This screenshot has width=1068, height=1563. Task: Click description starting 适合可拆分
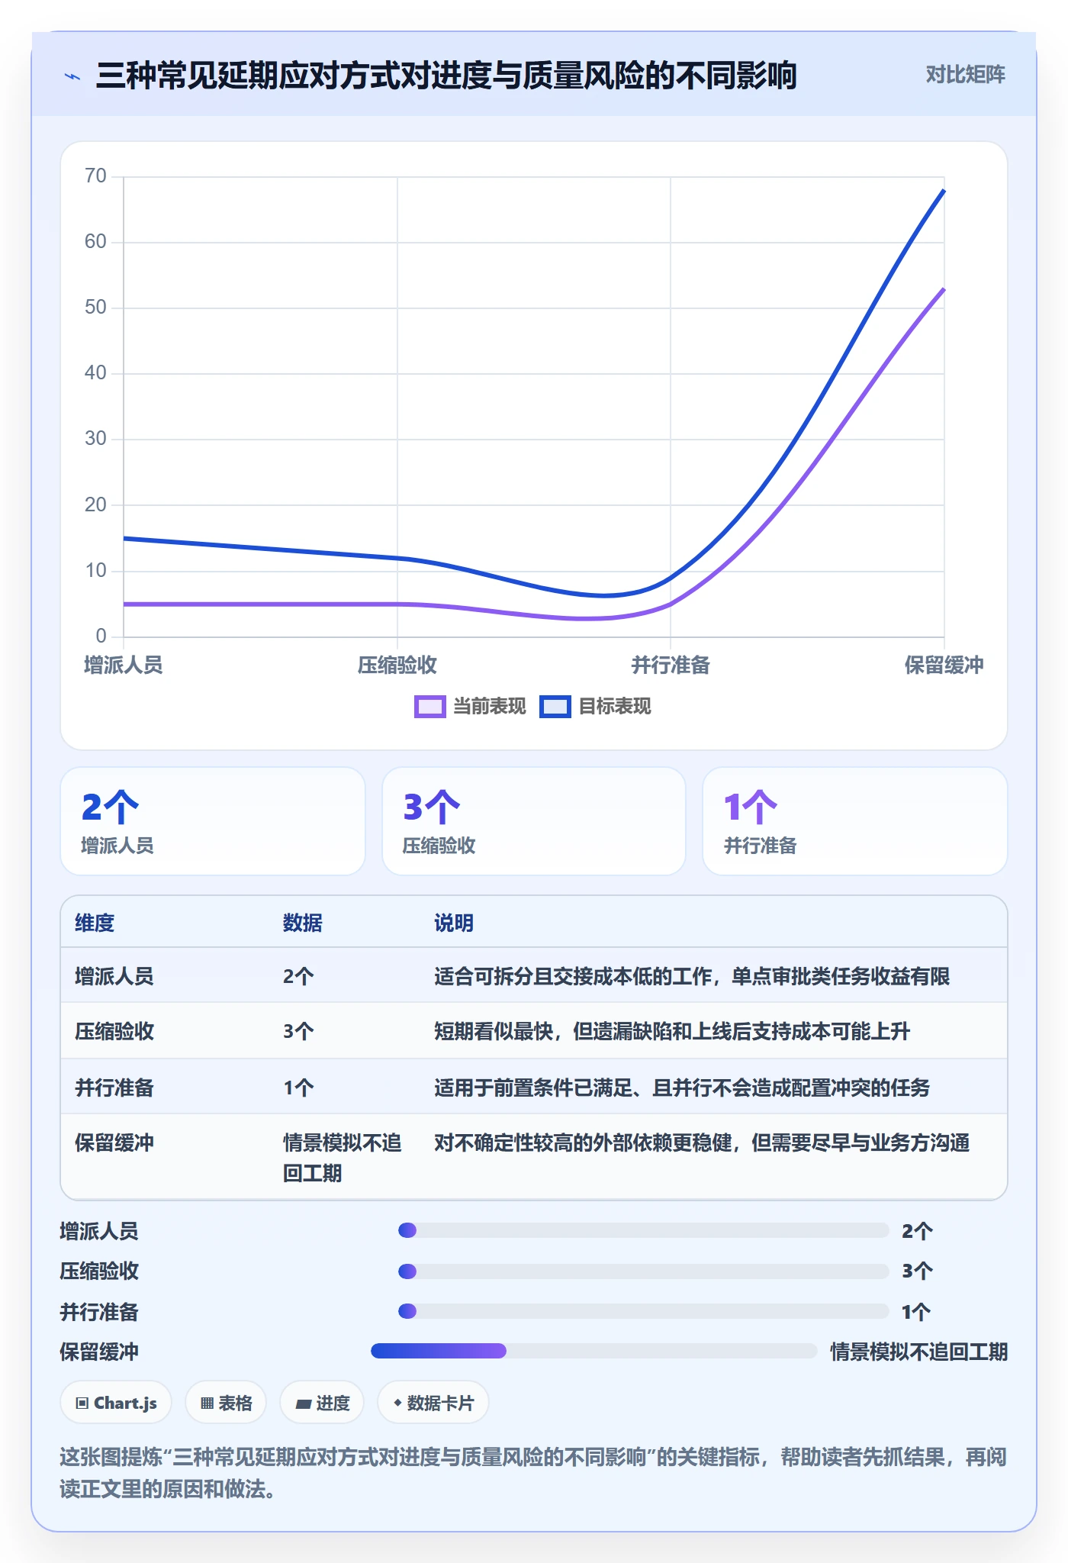692,976
